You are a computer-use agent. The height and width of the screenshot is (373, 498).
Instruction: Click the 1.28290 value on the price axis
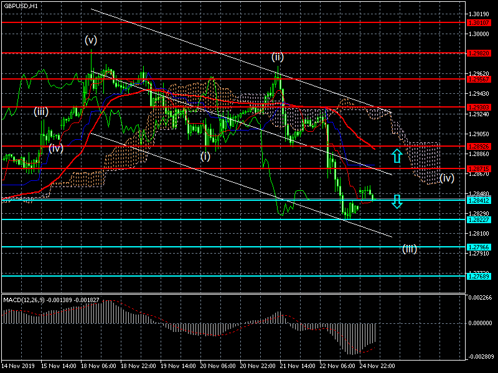point(479,214)
